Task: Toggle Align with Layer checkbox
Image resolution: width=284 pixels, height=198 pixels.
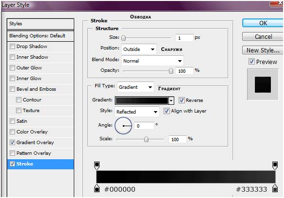Action: coord(167,111)
